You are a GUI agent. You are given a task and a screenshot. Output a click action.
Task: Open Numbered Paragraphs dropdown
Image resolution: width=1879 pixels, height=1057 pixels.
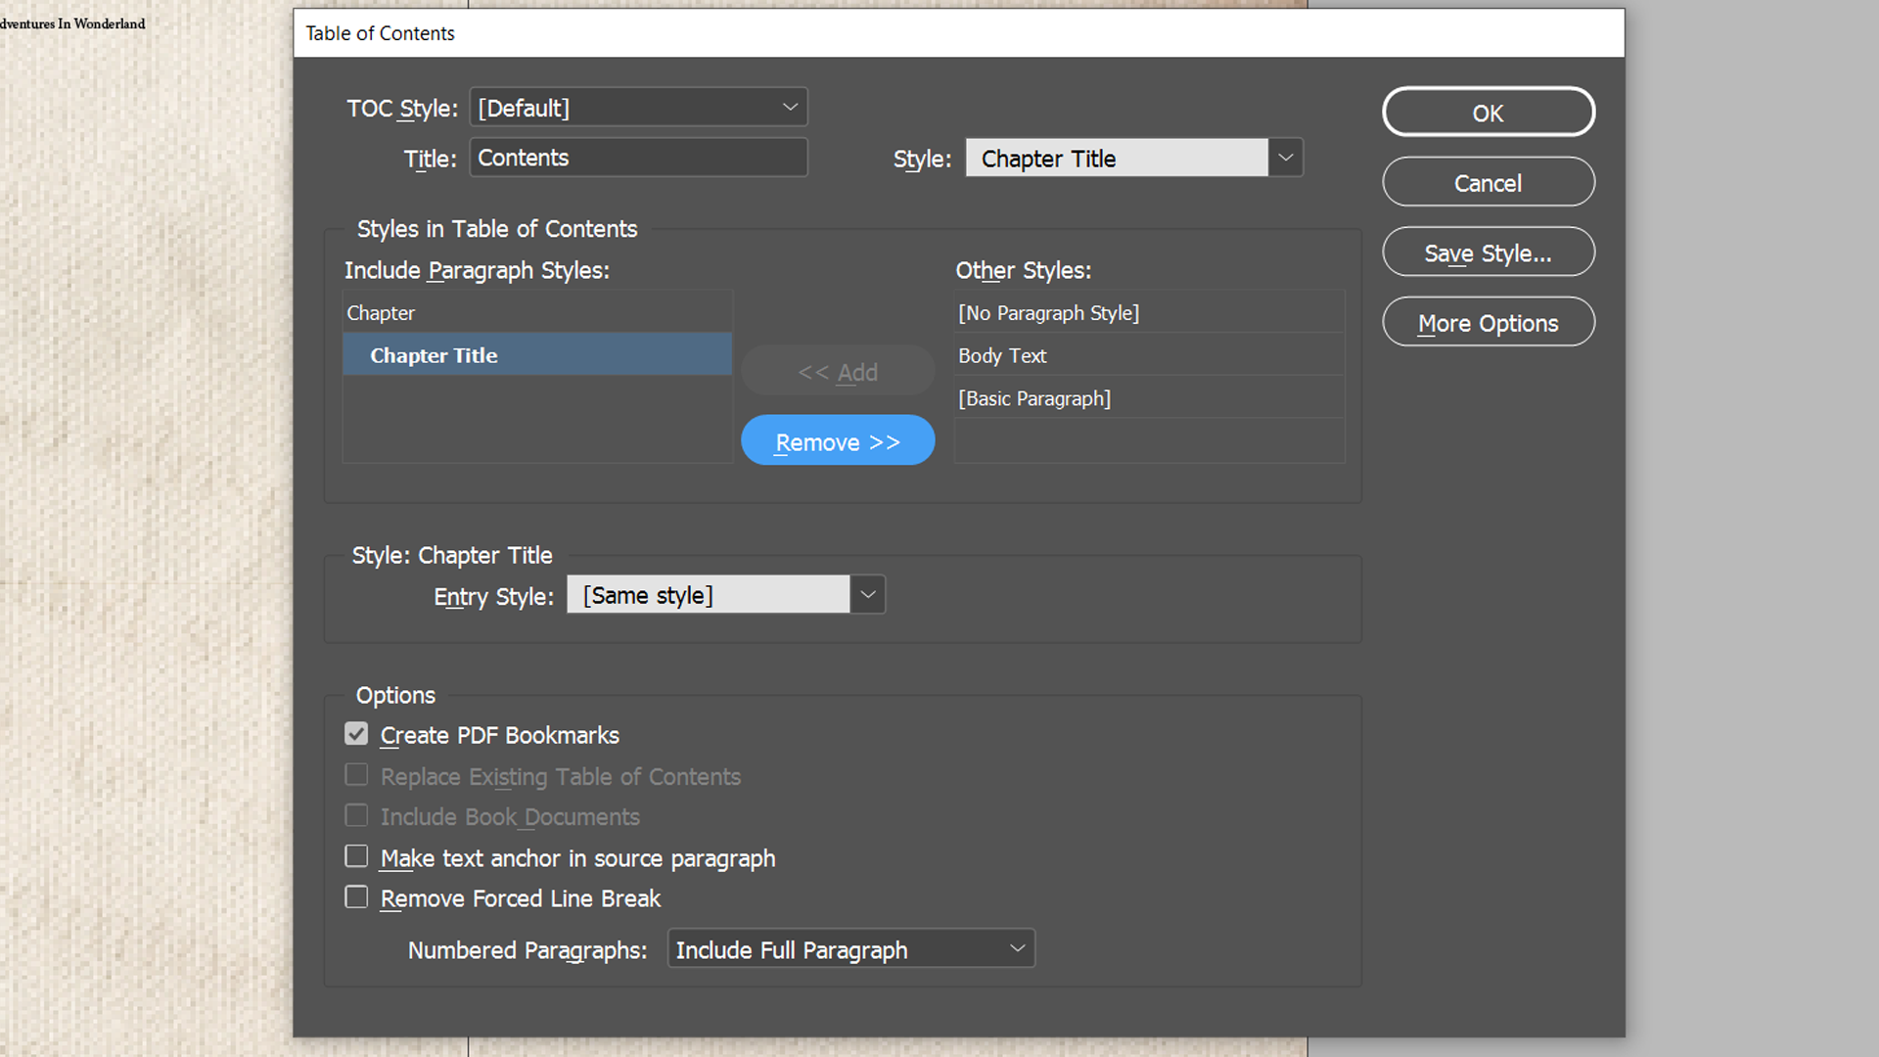[850, 949]
